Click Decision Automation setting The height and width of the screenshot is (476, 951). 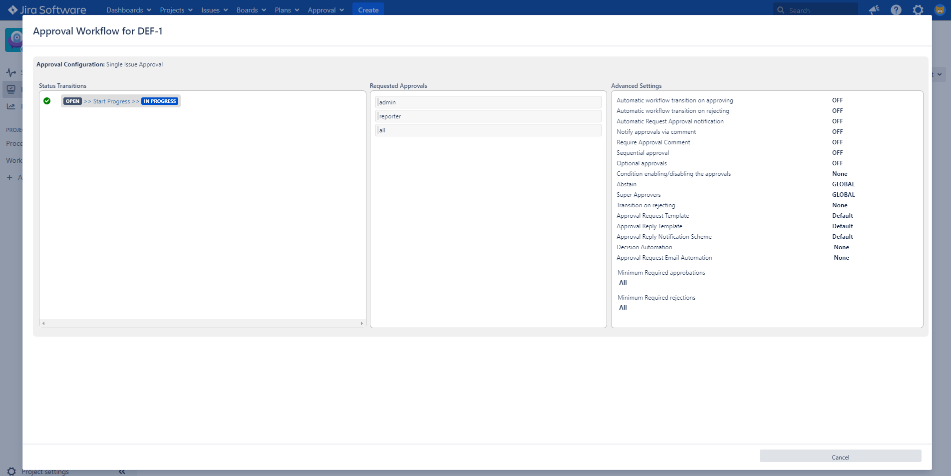tap(644, 247)
